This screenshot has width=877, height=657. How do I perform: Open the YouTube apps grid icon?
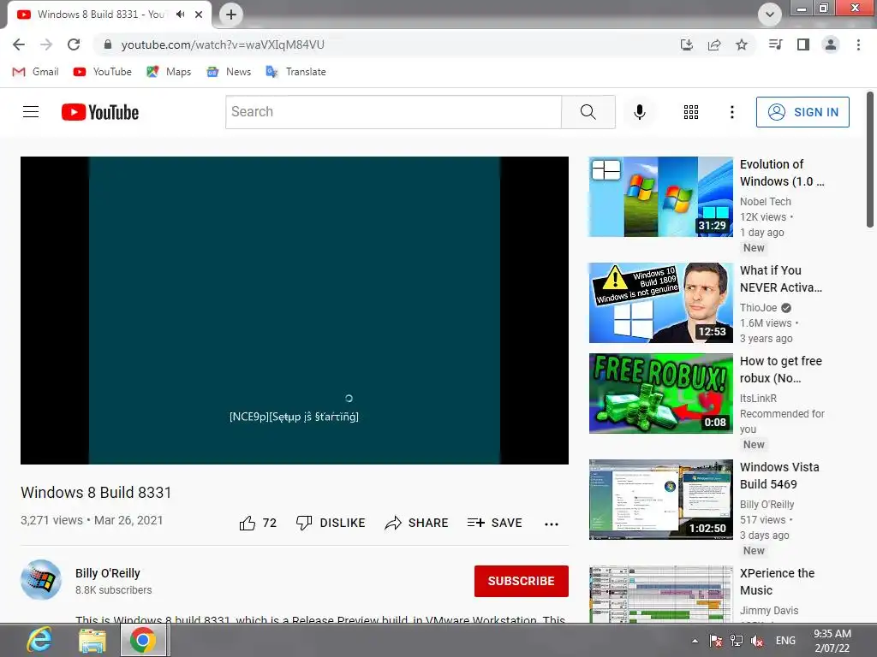tap(691, 112)
